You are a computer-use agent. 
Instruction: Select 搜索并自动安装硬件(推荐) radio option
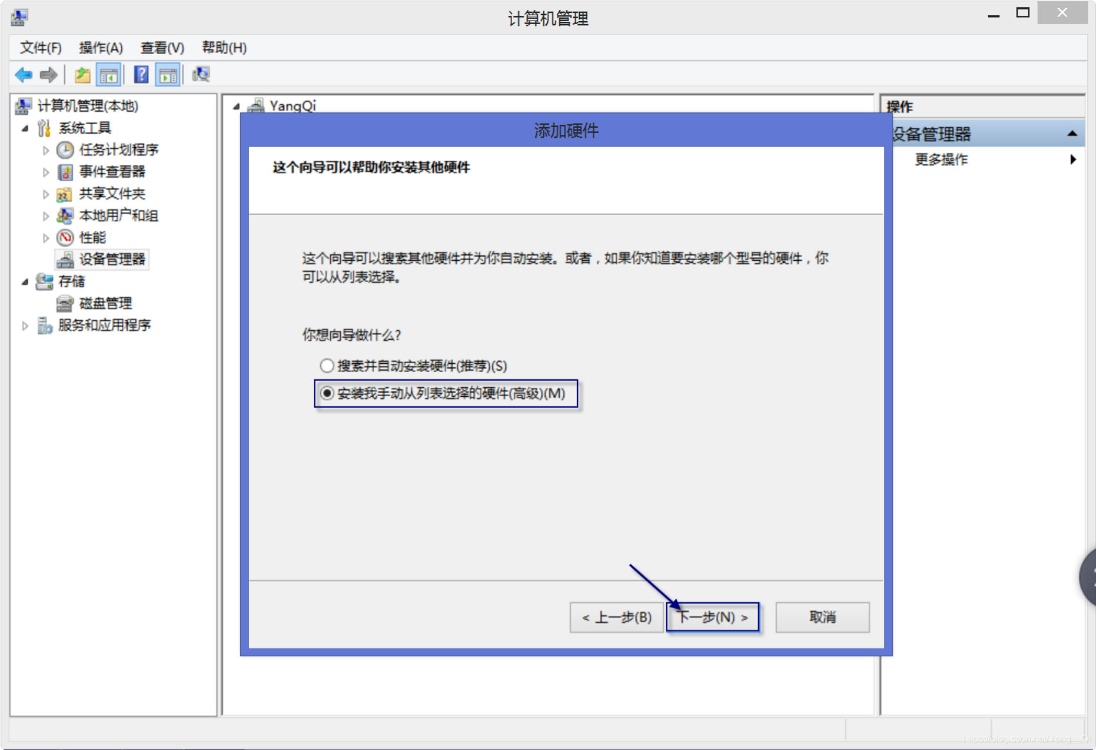pyautogui.click(x=327, y=366)
